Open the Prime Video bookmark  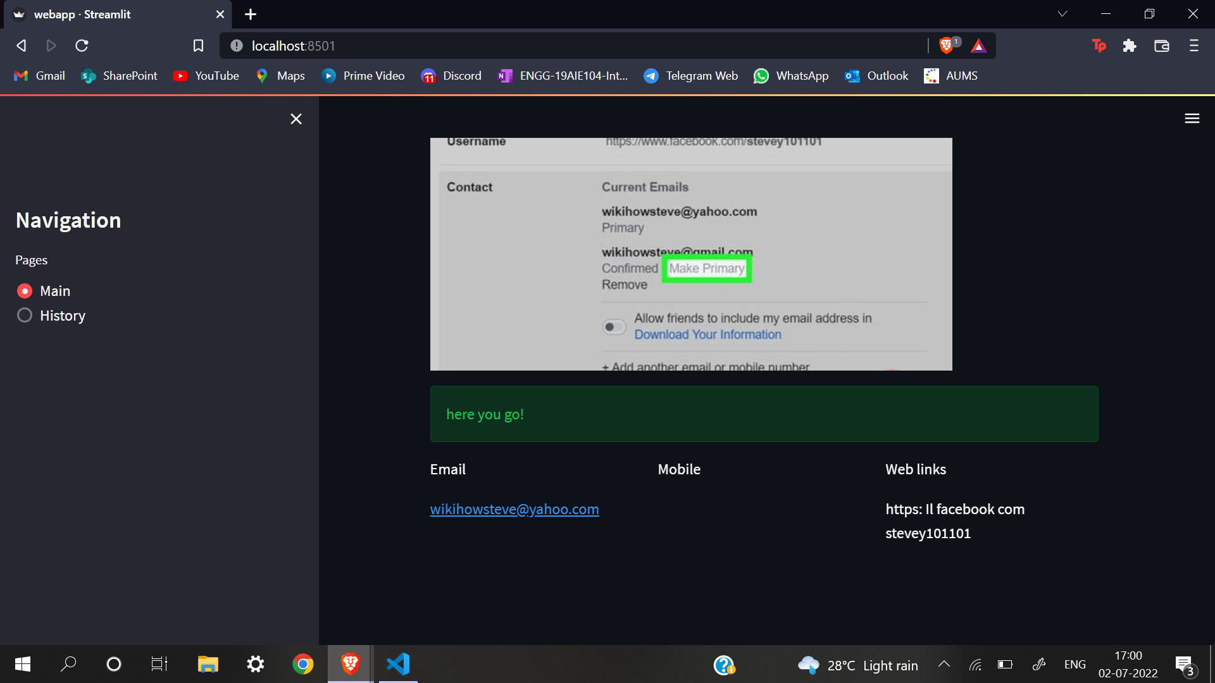pyautogui.click(x=363, y=76)
